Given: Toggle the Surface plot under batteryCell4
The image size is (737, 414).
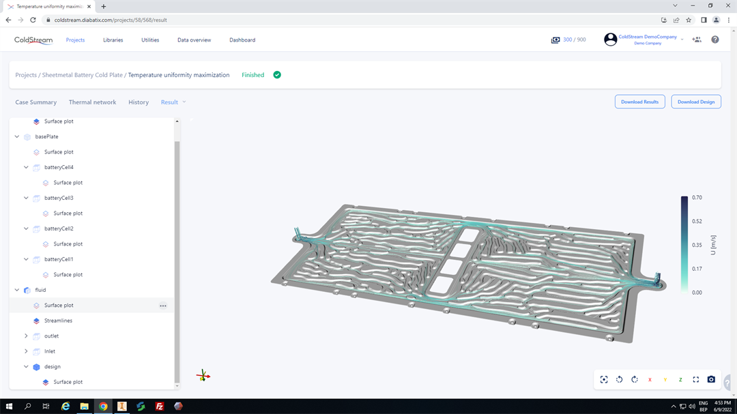Looking at the screenshot, I should pos(68,183).
